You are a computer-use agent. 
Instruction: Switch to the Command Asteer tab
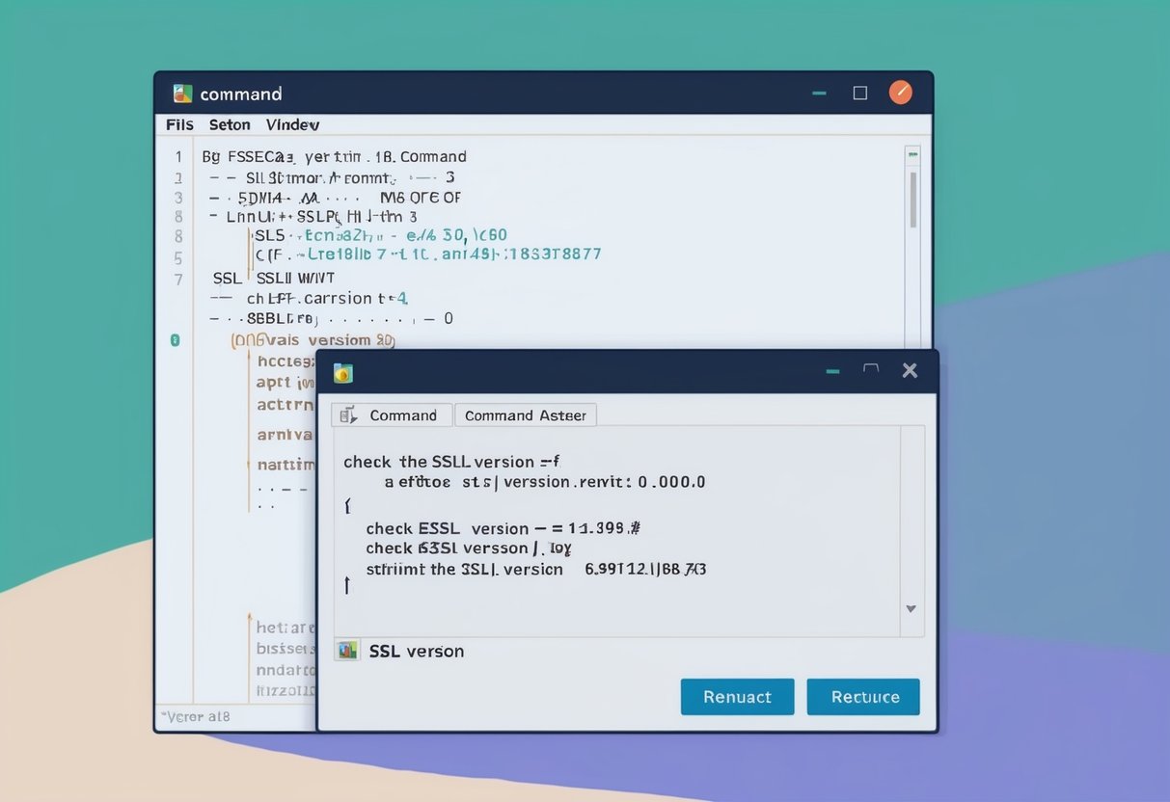click(x=526, y=415)
